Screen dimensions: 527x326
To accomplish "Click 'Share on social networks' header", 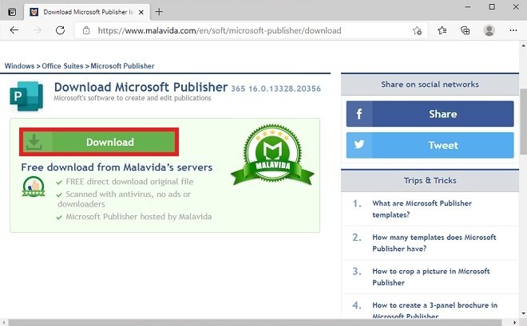I will click(430, 84).
